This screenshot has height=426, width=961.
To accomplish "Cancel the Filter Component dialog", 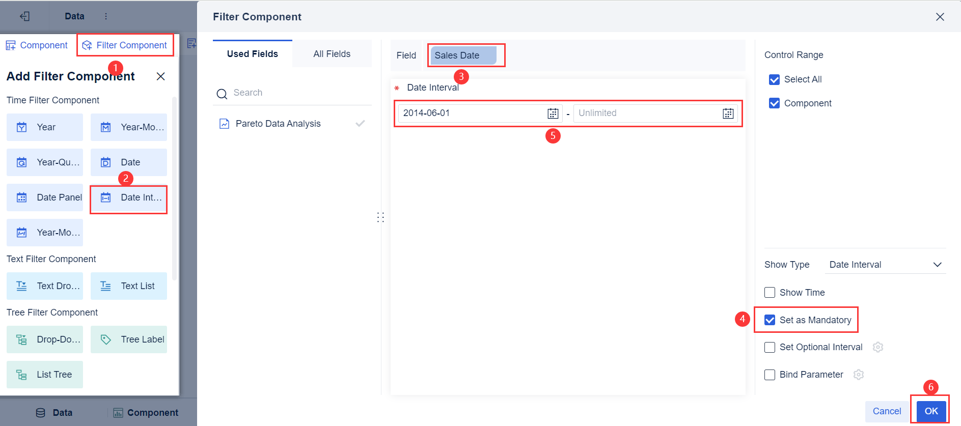I will 887,411.
